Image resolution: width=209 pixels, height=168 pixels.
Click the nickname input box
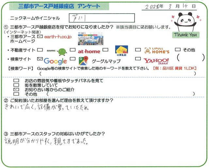(x=102, y=18)
